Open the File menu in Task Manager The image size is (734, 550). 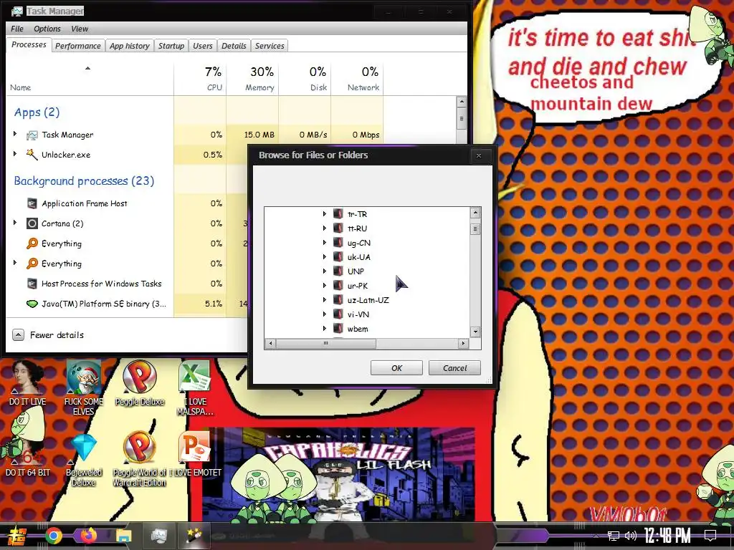tap(17, 29)
